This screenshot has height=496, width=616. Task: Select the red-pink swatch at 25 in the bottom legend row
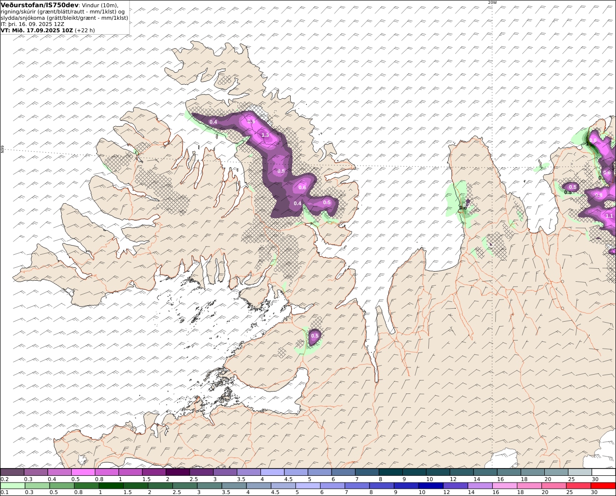(579, 486)
